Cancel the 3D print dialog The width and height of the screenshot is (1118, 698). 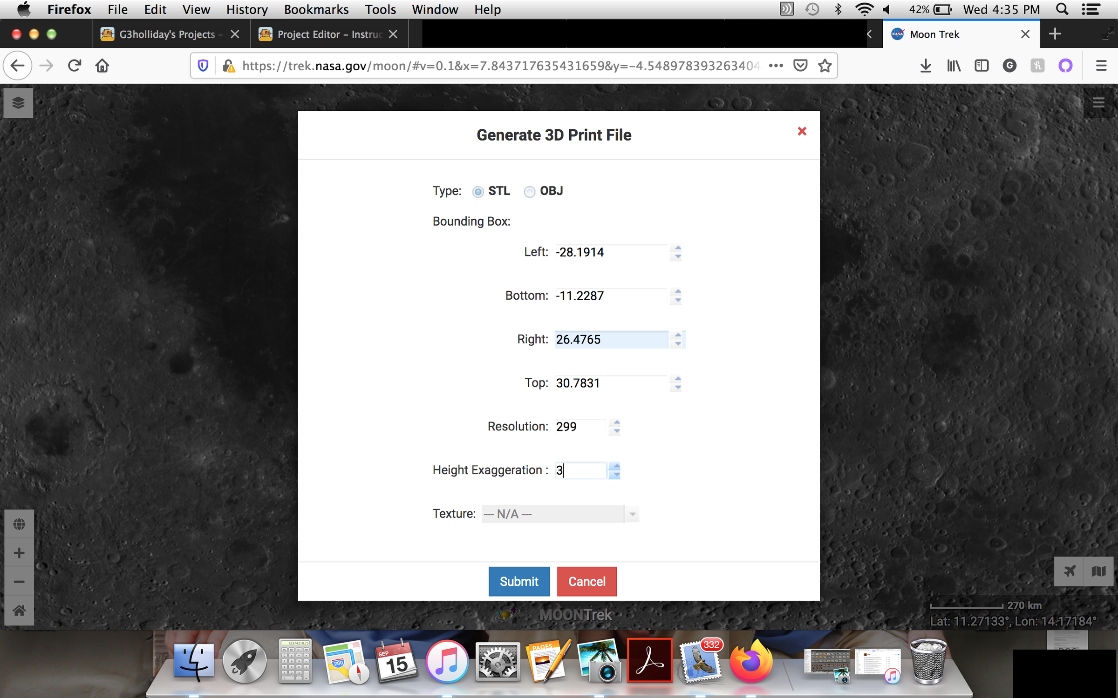click(586, 581)
